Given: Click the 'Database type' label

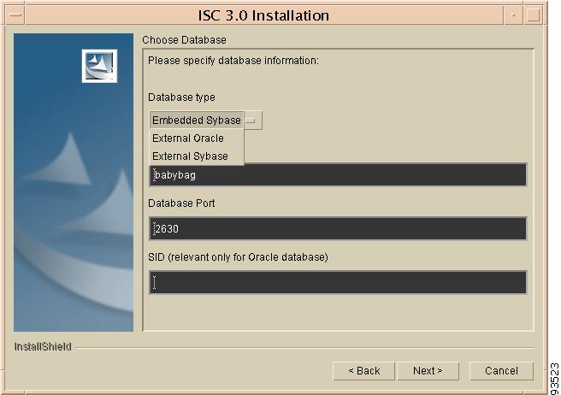Looking at the screenshot, I should click(181, 97).
